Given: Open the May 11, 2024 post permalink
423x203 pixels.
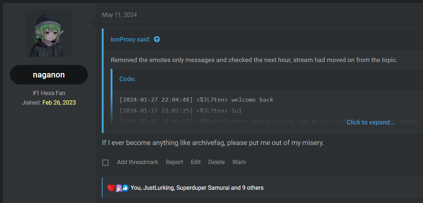Looking at the screenshot, I should [x=119, y=15].
